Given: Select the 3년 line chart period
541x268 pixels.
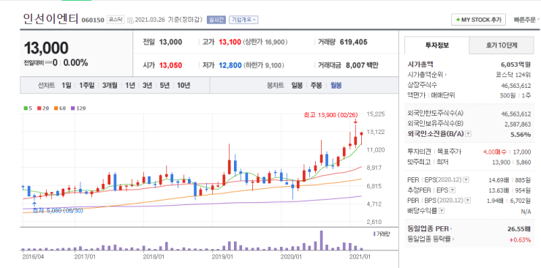Looking at the screenshot, I should click(148, 85).
